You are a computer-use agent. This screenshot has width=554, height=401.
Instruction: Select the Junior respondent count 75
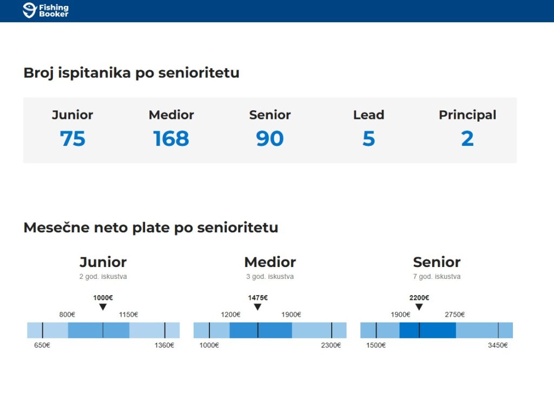pos(72,139)
